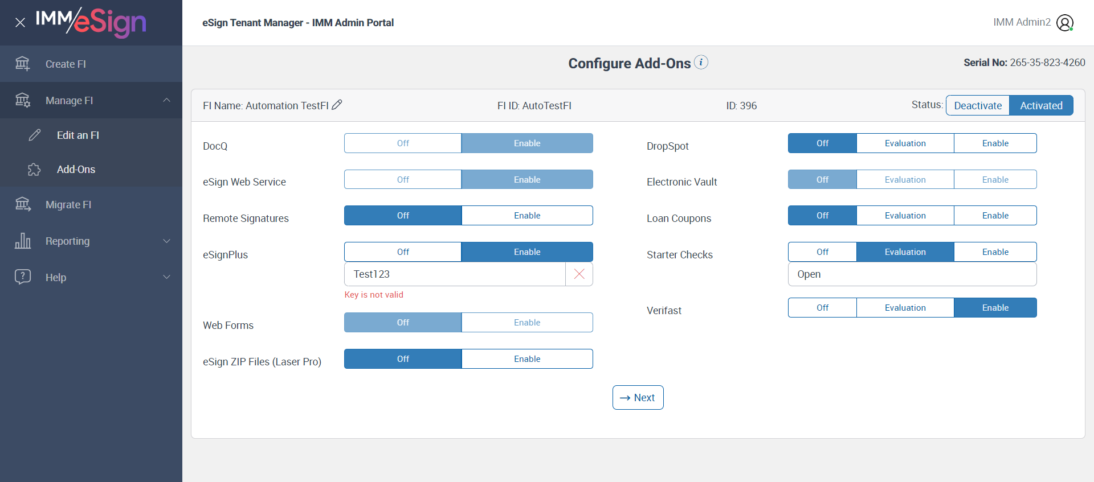
Task: Enable eSign ZIP Files (Laser Pro)
Action: tap(527, 359)
